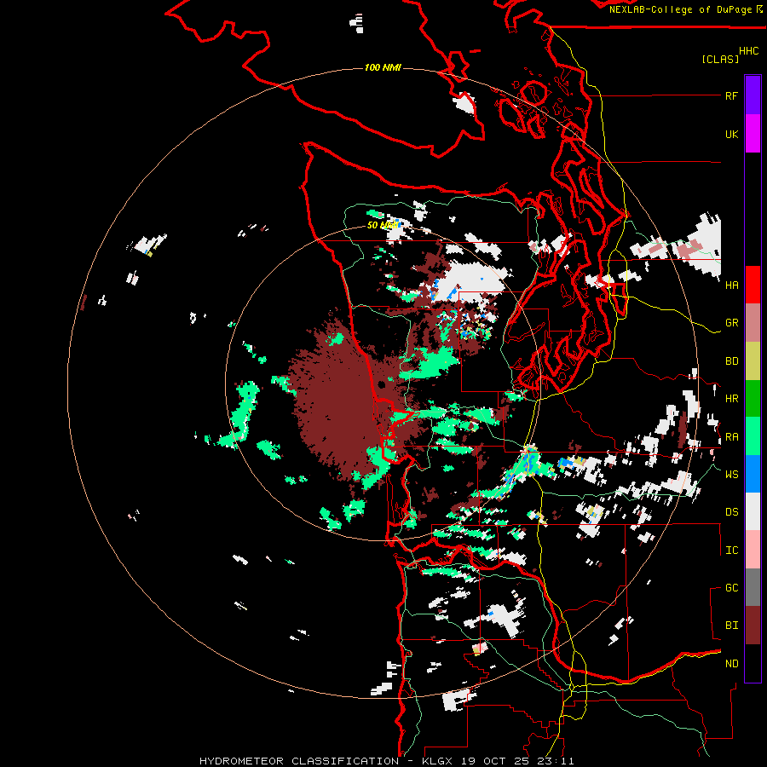Select the brown BI legend color block
The image size is (767, 767).
tap(753, 626)
